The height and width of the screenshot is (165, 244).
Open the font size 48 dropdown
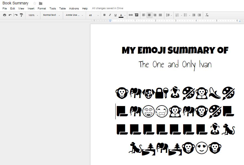pyautogui.click(x=94, y=15)
